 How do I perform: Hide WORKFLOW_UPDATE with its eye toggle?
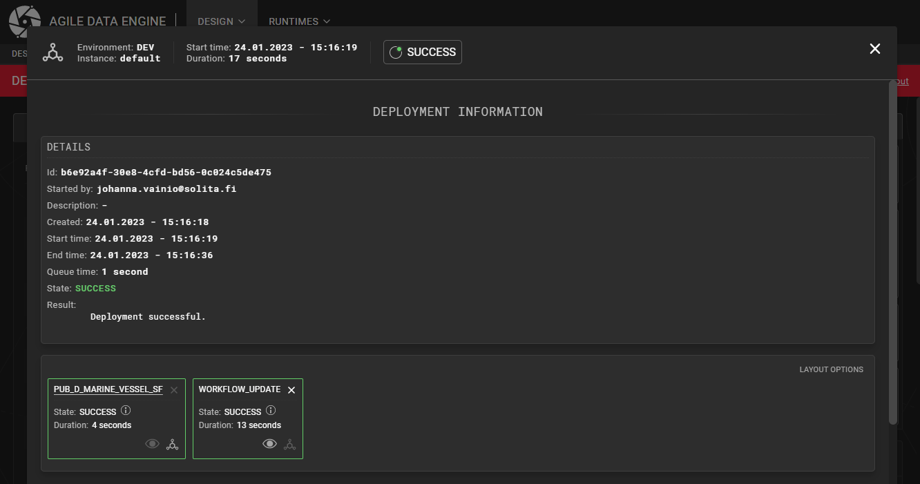point(269,444)
